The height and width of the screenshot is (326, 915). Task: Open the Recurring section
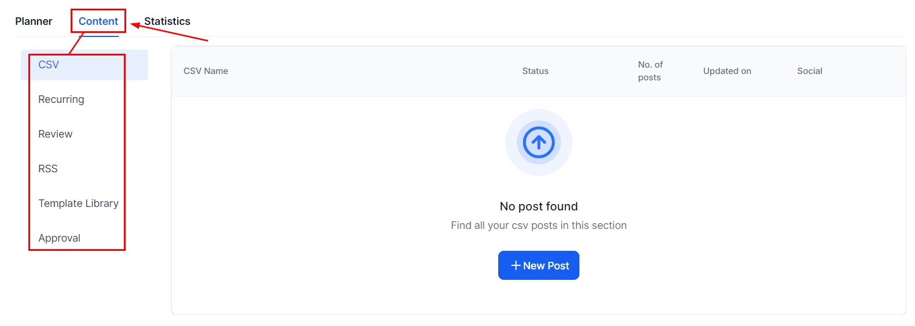(61, 99)
